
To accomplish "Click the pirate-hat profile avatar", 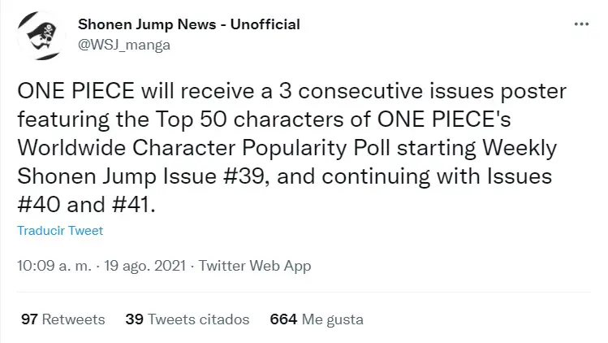I will [41, 36].
